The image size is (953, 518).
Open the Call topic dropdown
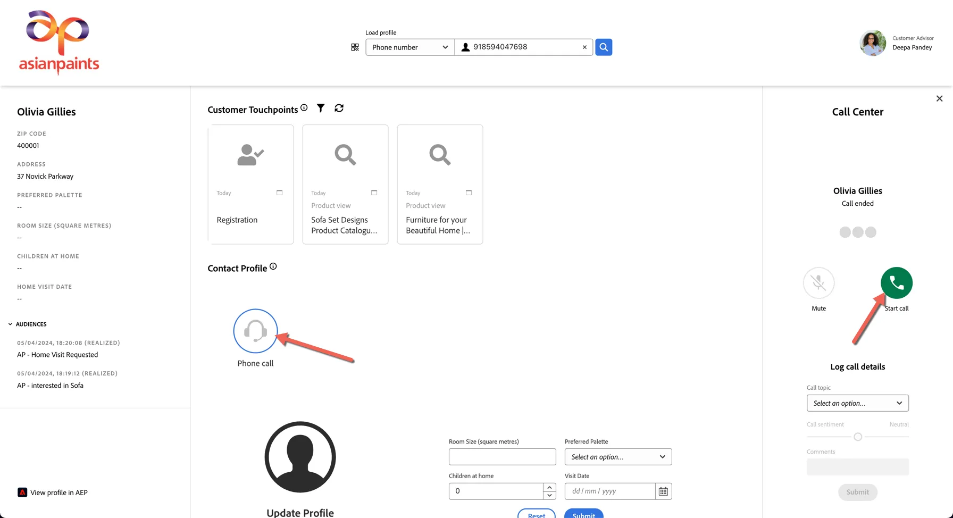(x=857, y=403)
